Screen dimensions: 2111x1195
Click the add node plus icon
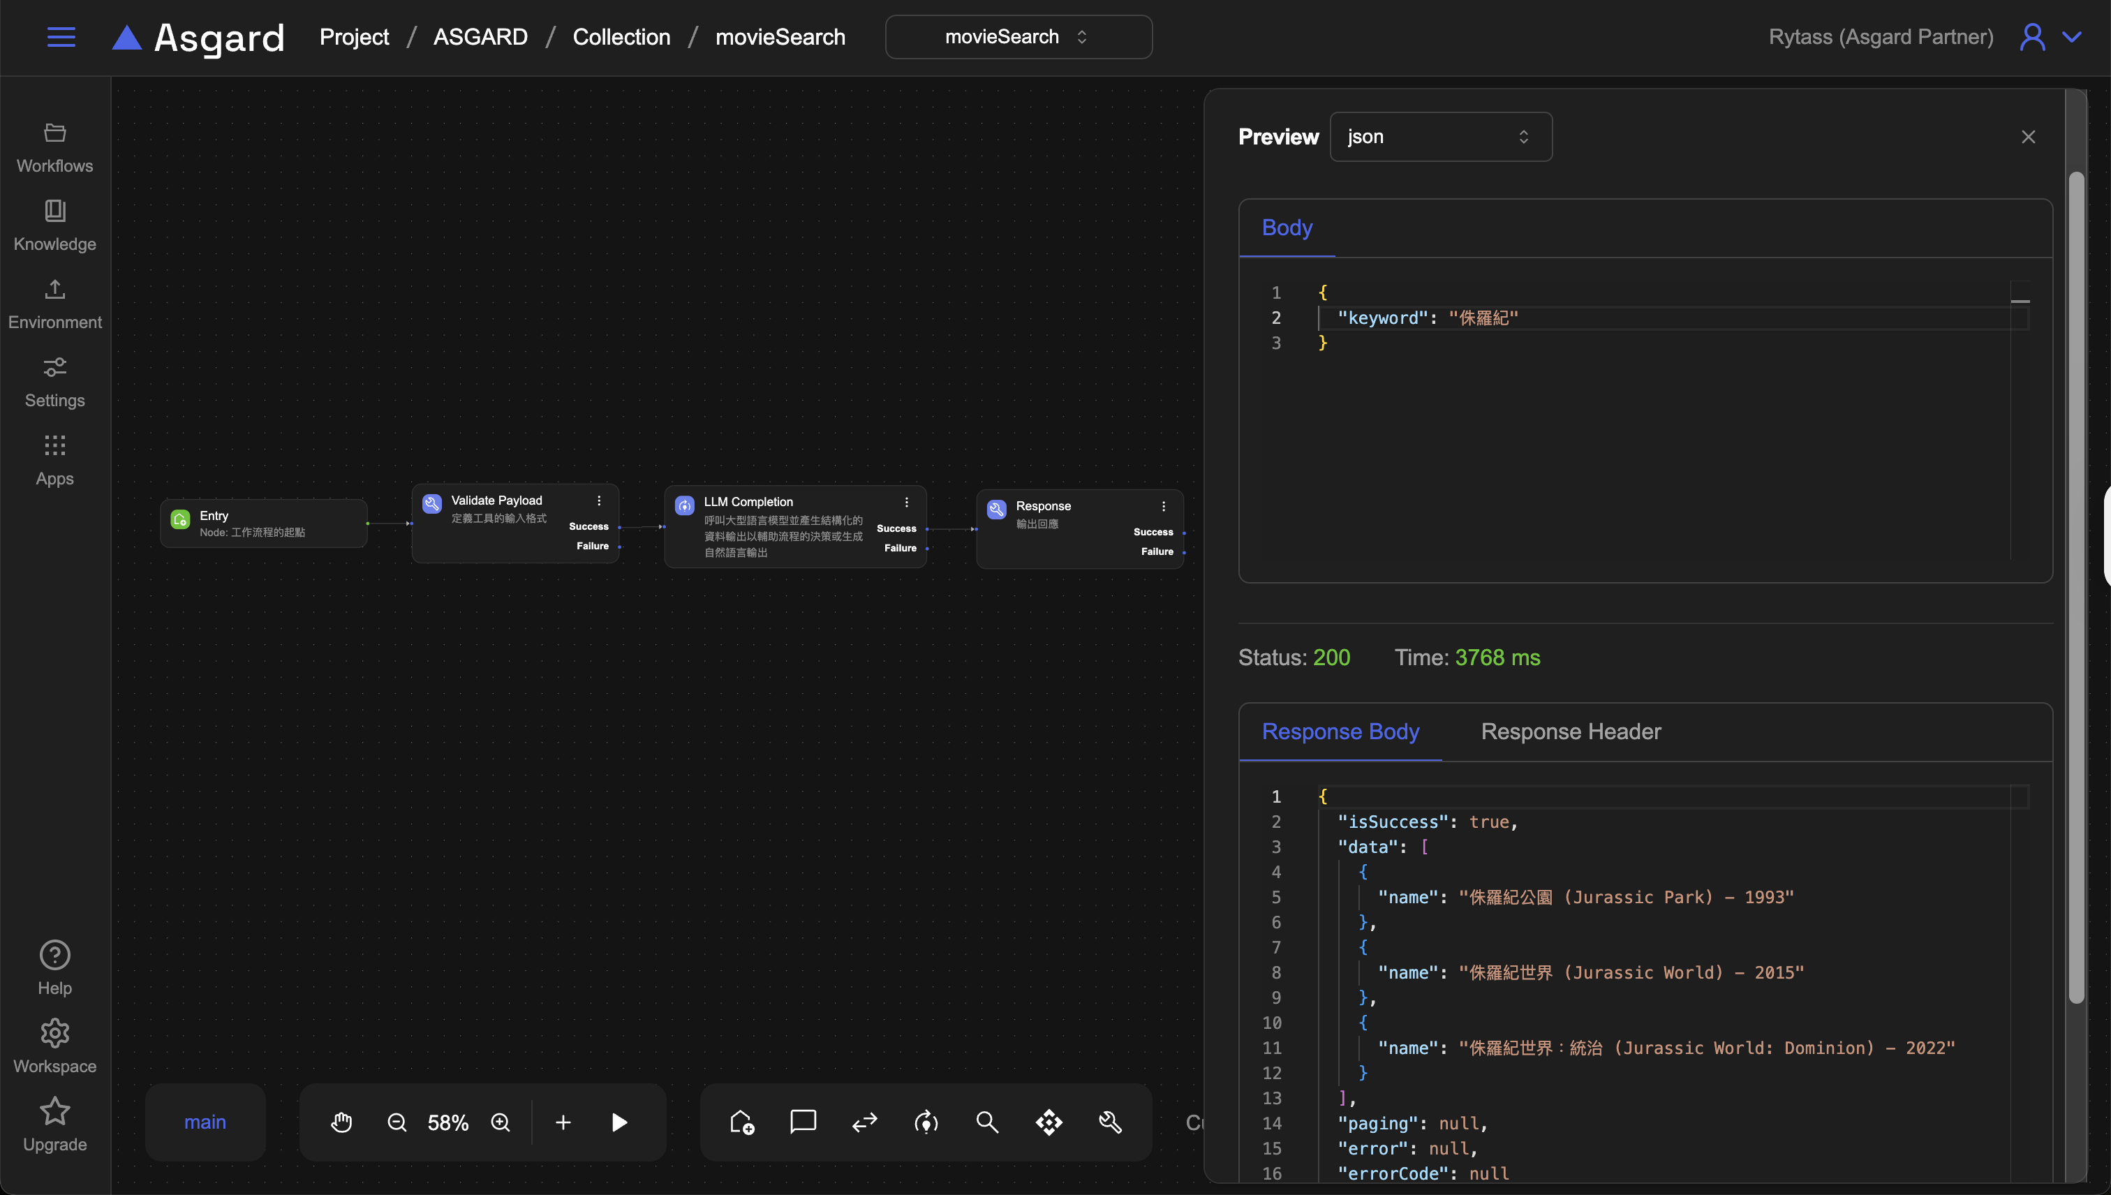(x=563, y=1122)
